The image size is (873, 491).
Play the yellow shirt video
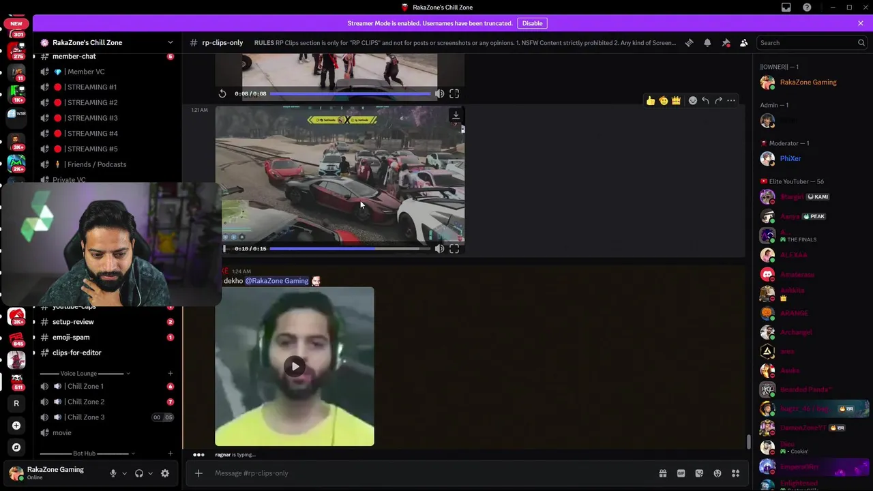click(x=295, y=366)
